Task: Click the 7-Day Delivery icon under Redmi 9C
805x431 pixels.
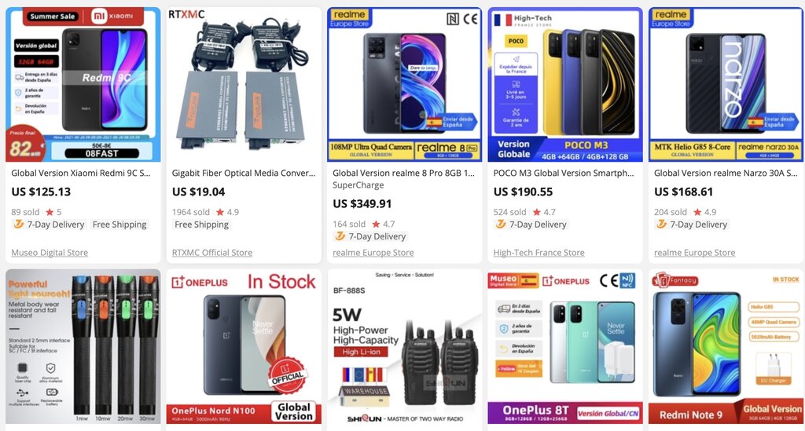Action: coord(19,224)
